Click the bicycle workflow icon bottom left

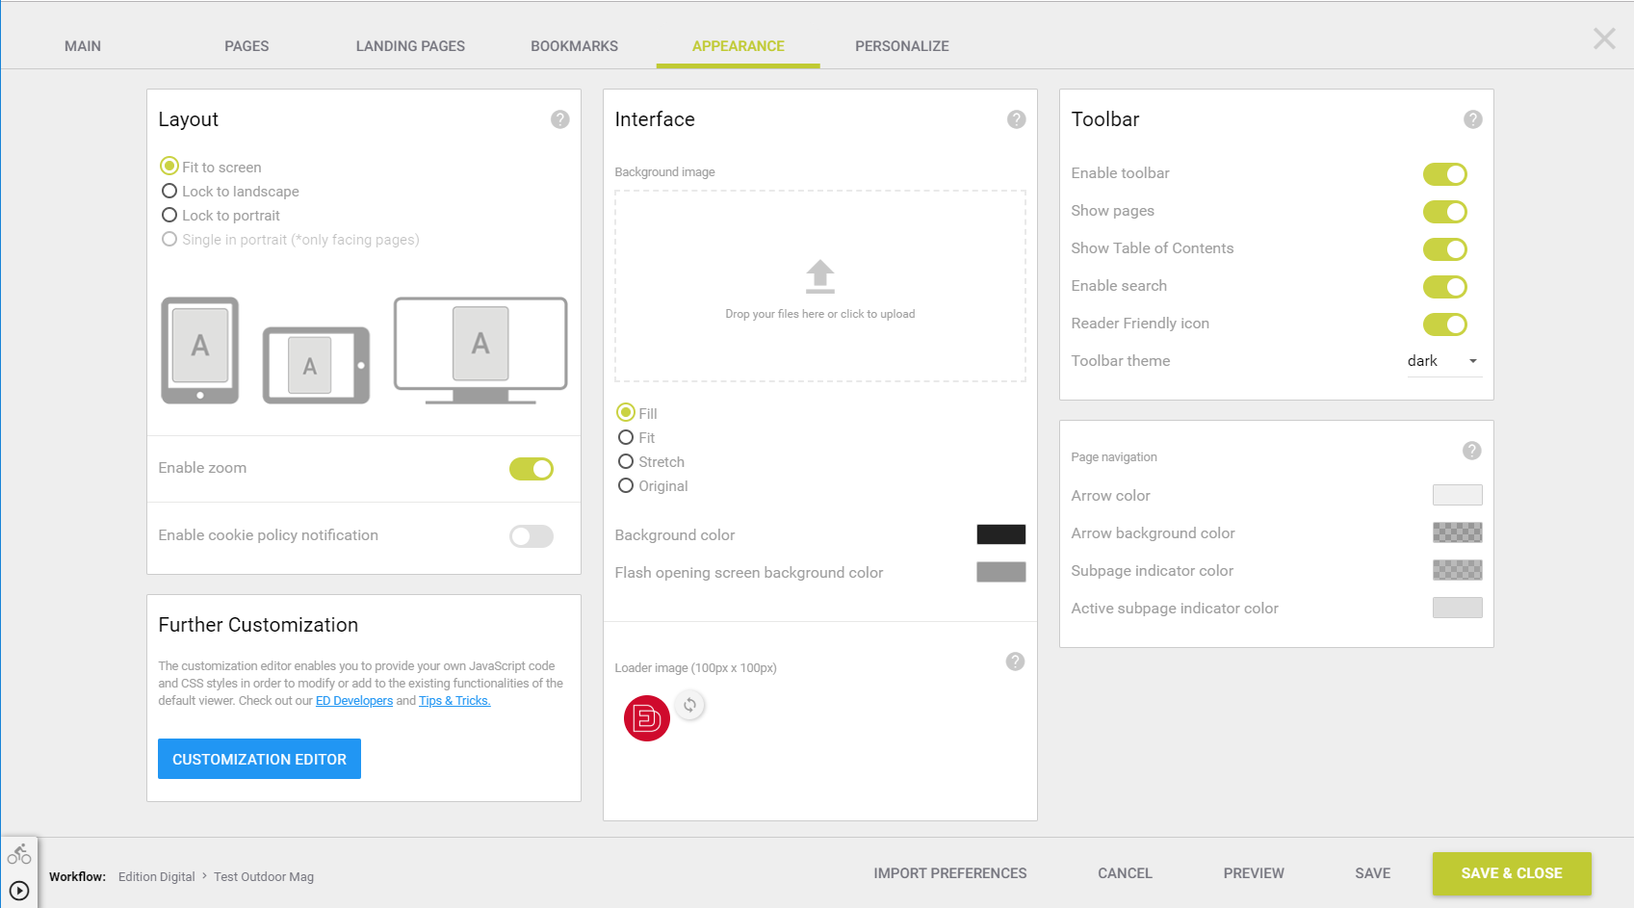tap(19, 852)
